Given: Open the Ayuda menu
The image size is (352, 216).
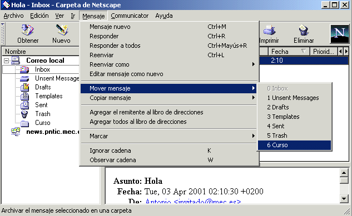Looking at the screenshot, I should (x=164, y=16).
